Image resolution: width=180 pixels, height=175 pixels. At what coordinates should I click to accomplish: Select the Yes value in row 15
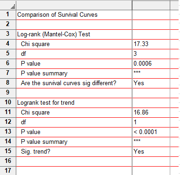[x=151, y=152]
